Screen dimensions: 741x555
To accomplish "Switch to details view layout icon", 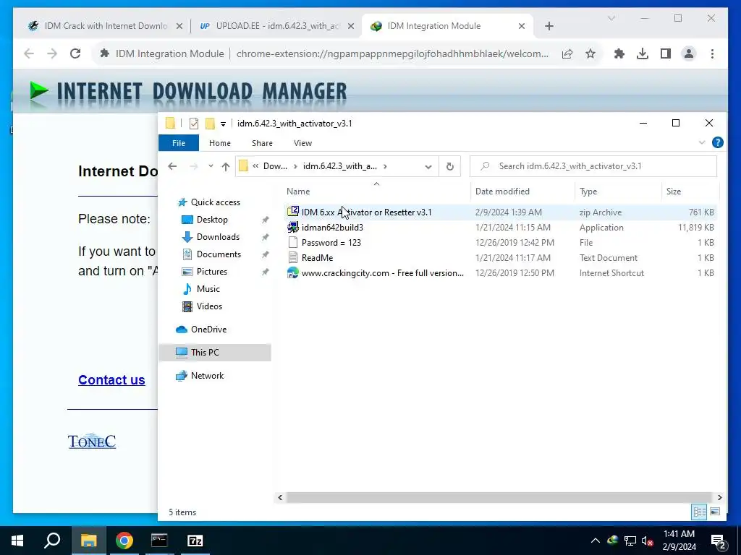I will coord(700,512).
